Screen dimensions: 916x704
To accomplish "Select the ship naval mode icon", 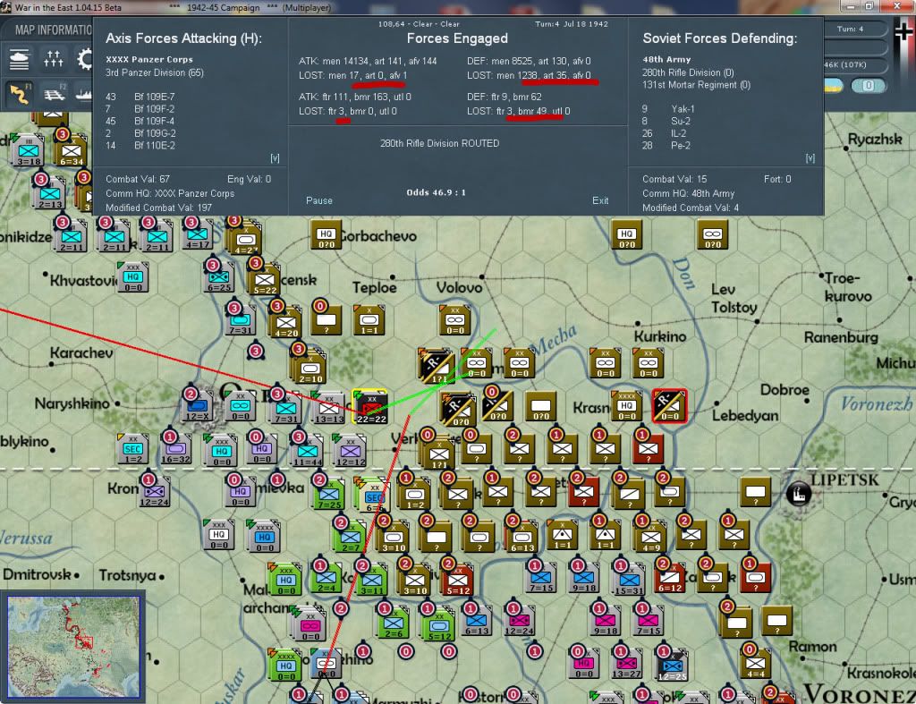I will pyautogui.click(x=83, y=94).
